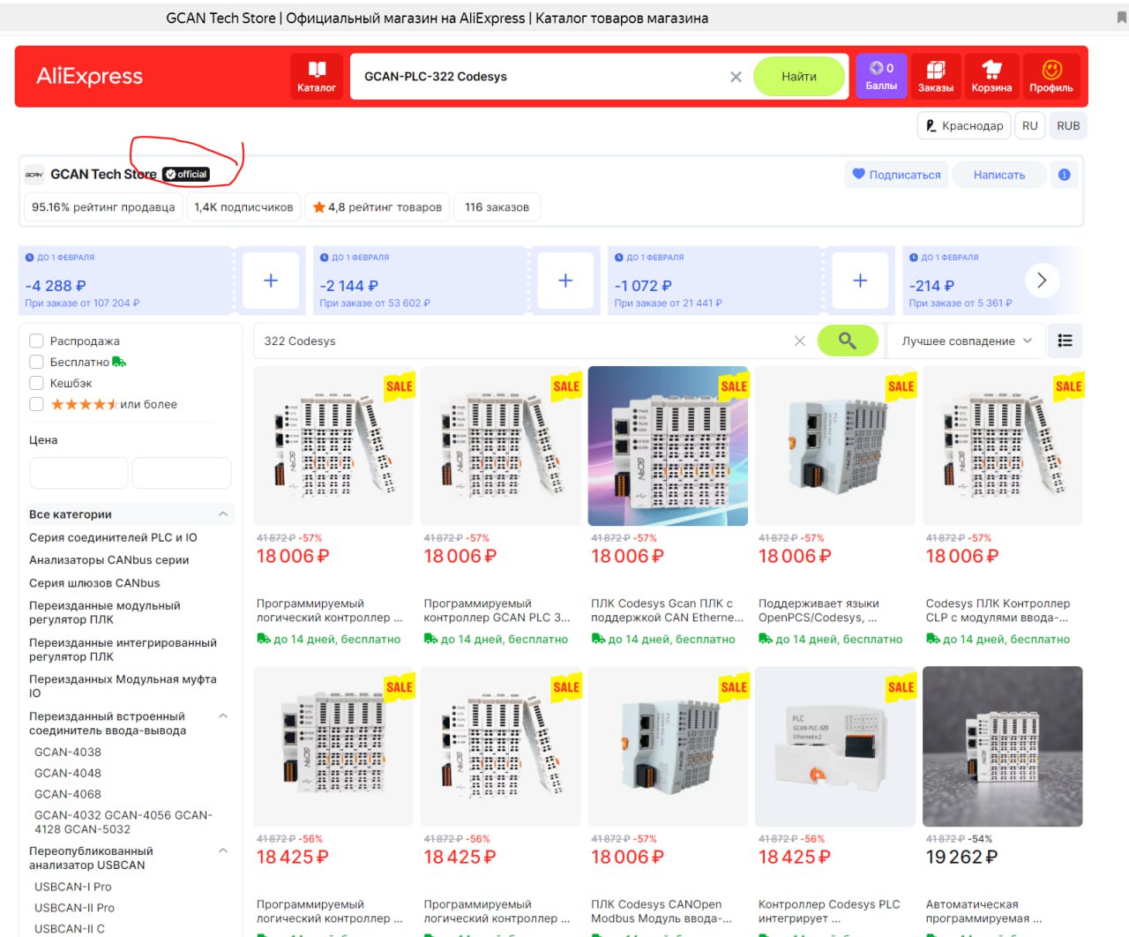Open the Баллы points icon
Screen dimensions: 1129x937
tap(881, 76)
